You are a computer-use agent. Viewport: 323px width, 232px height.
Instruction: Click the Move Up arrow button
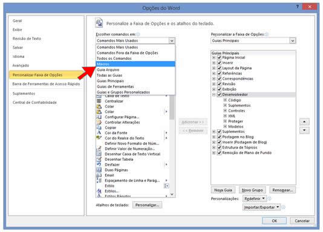pos(304,122)
